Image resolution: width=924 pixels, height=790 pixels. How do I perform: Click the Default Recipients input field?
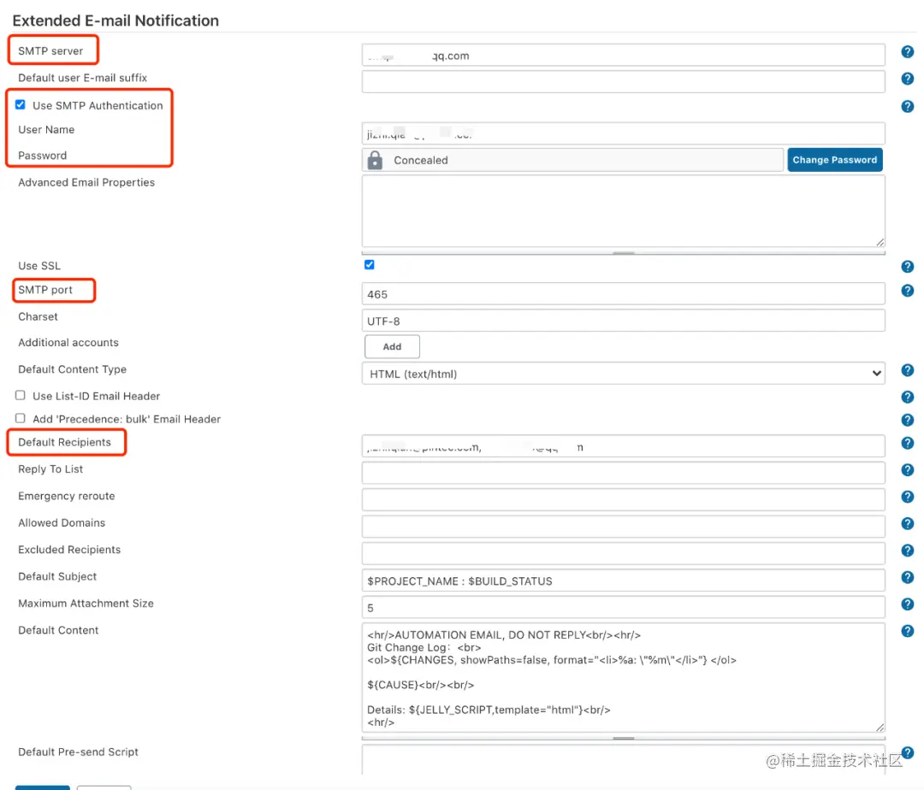pyautogui.click(x=624, y=447)
